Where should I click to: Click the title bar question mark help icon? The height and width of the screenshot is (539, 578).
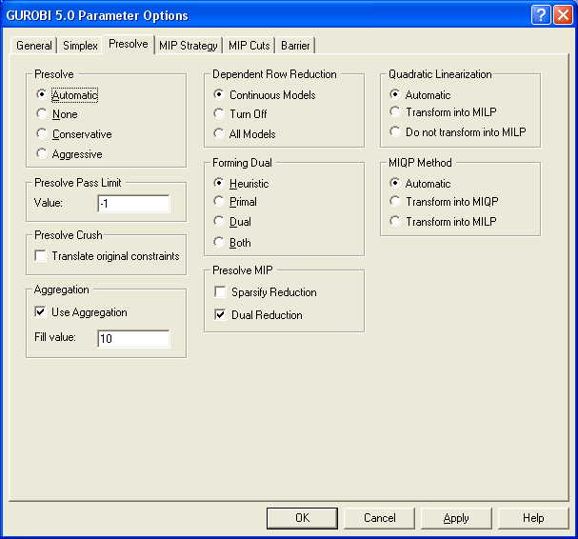[x=541, y=15]
